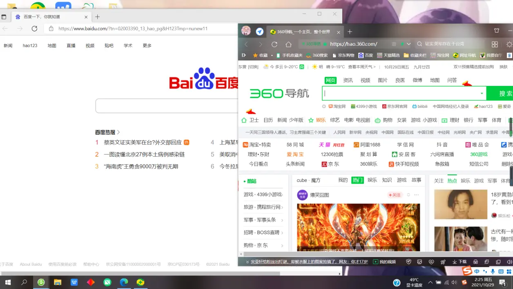Go back in the 360 browser
The width and height of the screenshot is (513, 289).
[x=246, y=44]
